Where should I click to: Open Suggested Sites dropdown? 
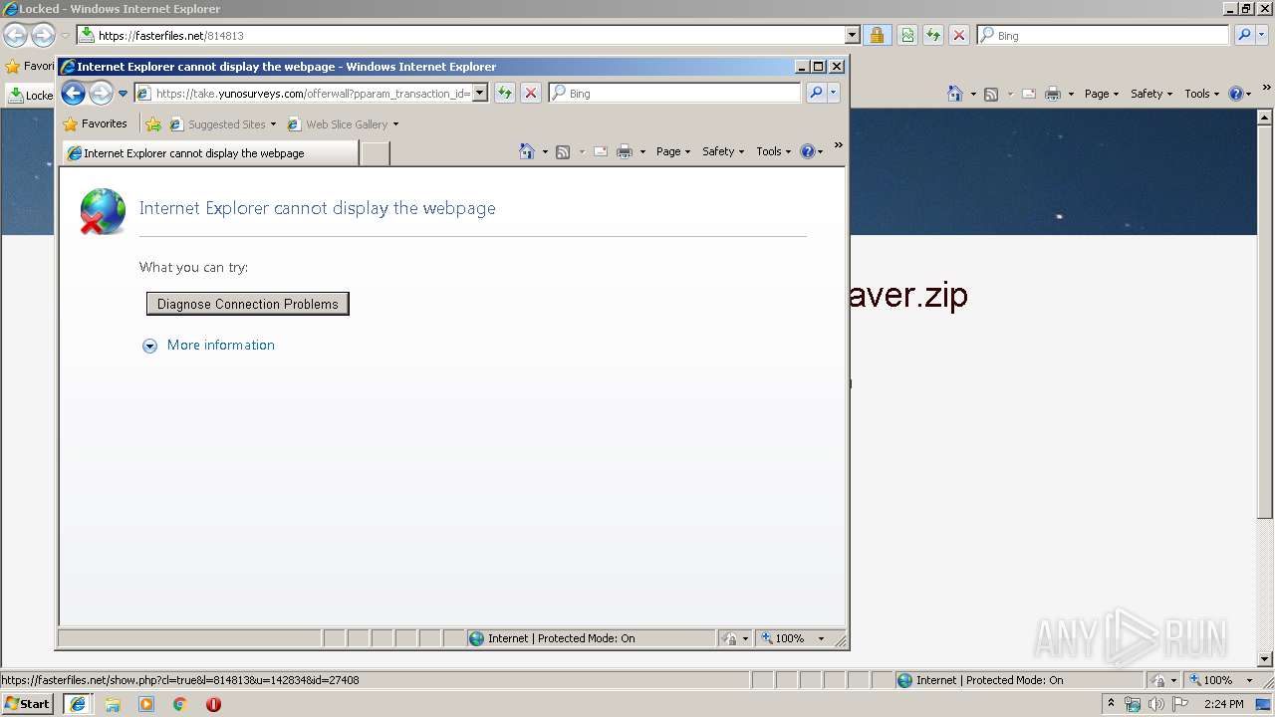223,124
